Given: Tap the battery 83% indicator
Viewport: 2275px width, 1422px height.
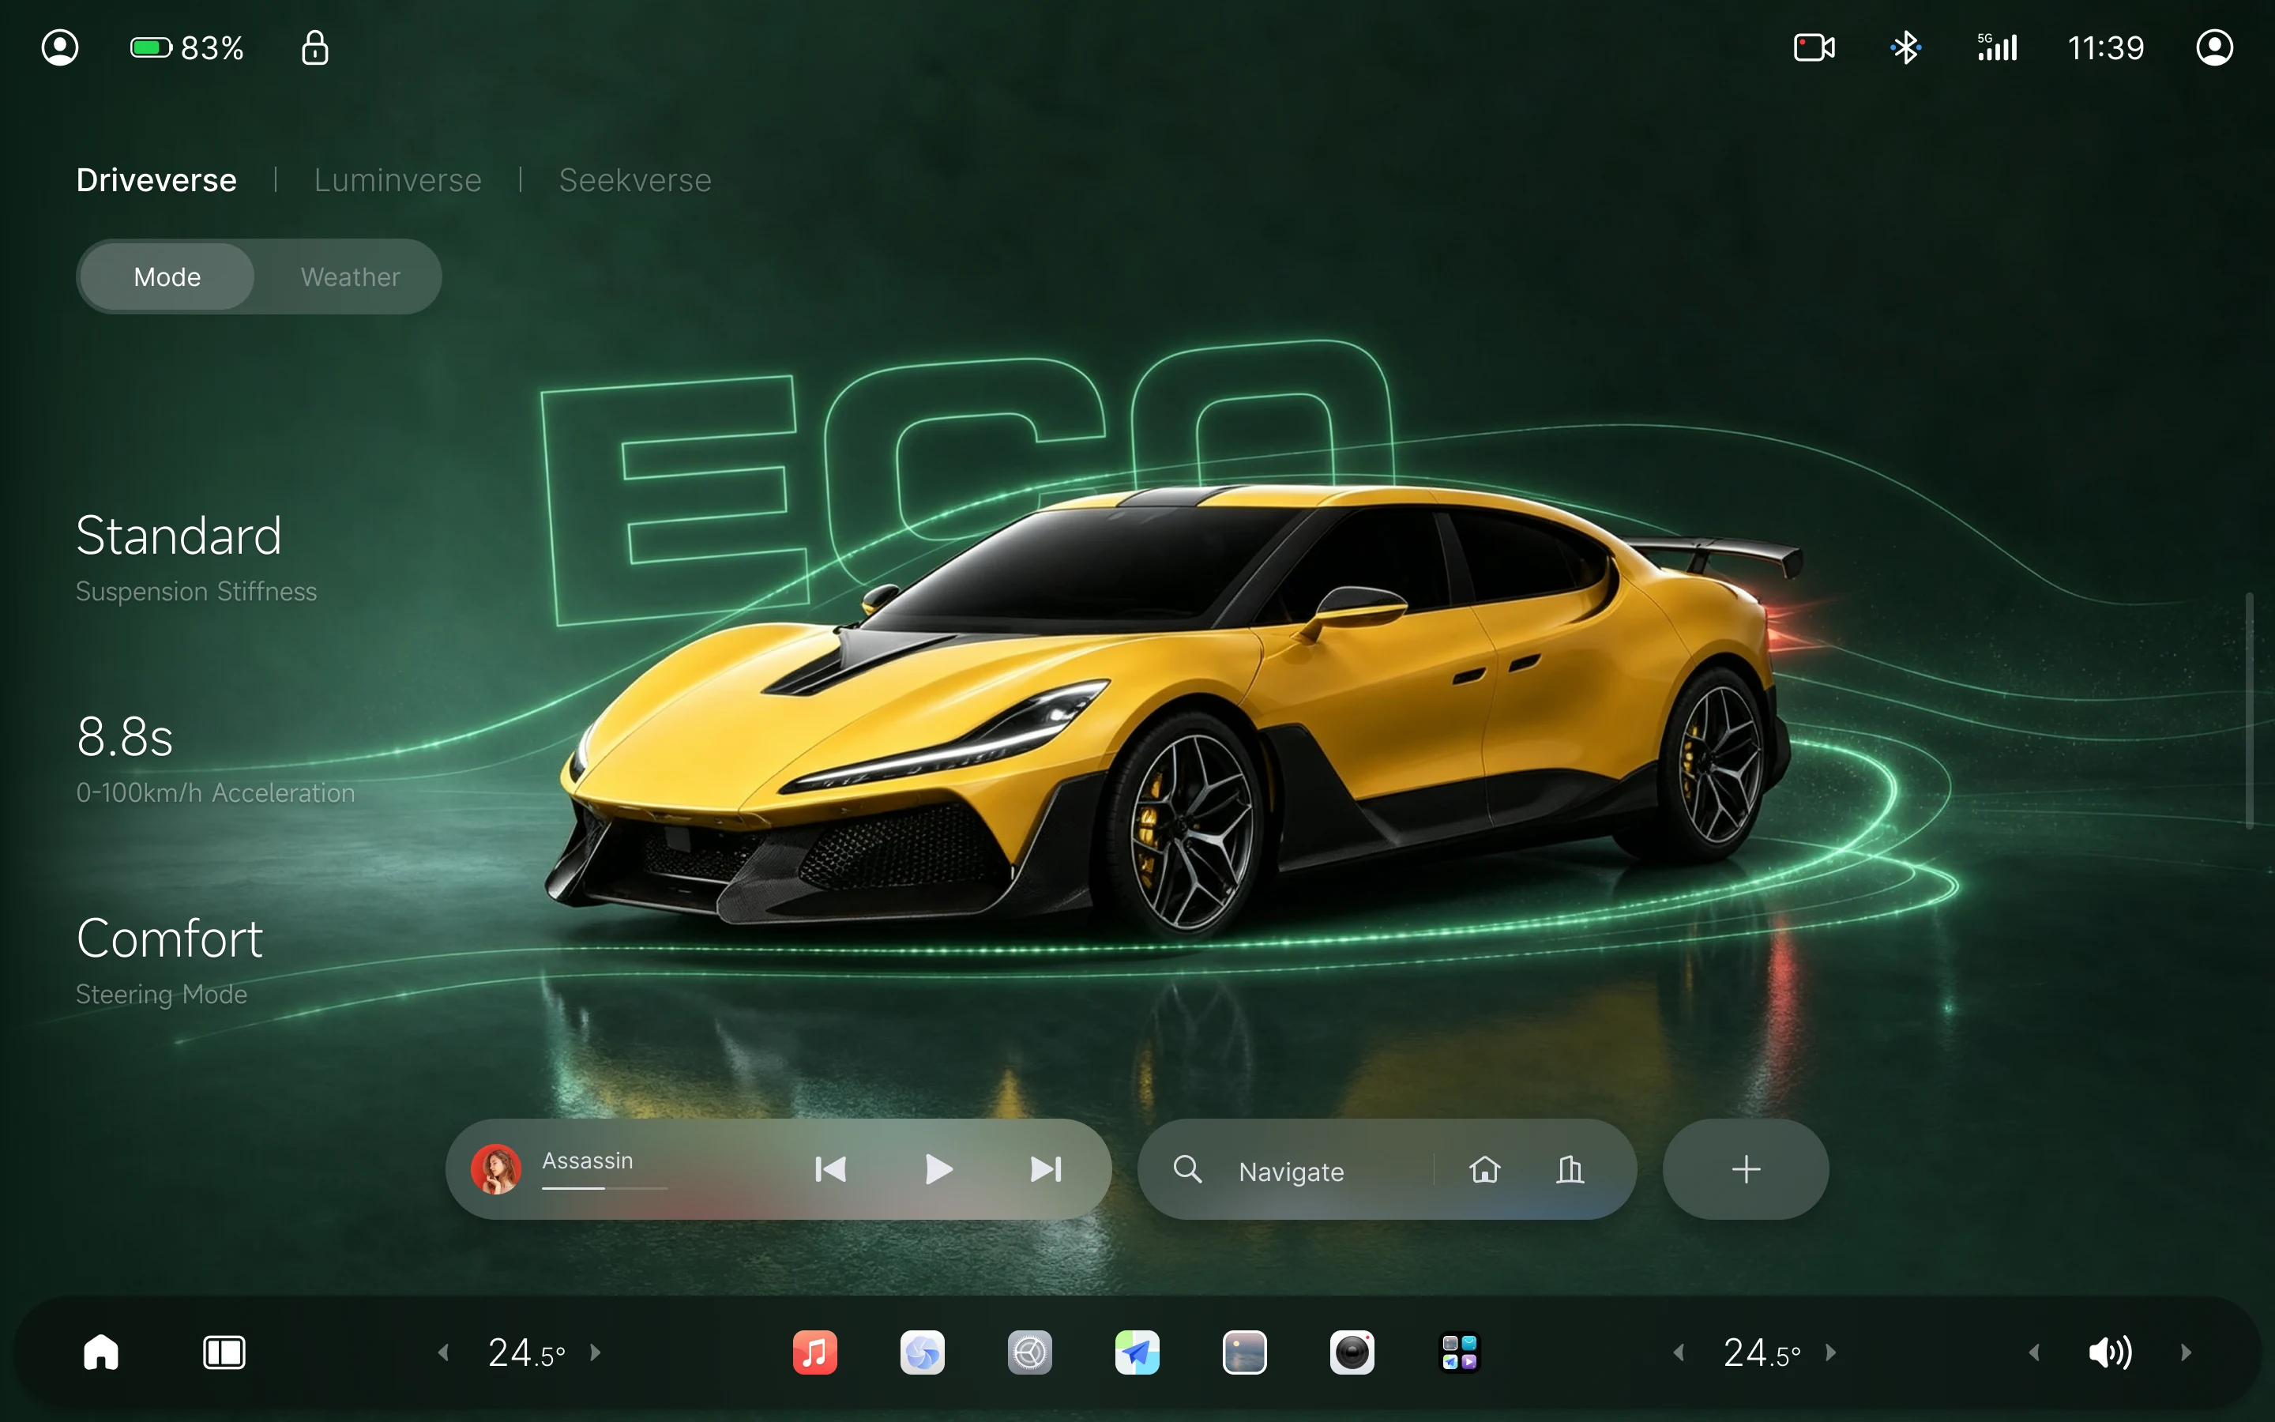Looking at the screenshot, I should [x=187, y=47].
